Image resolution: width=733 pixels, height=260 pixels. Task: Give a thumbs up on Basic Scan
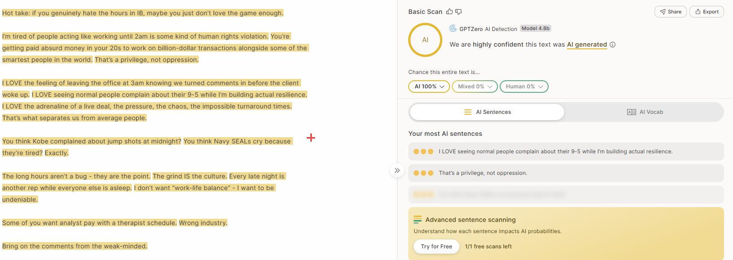(449, 12)
